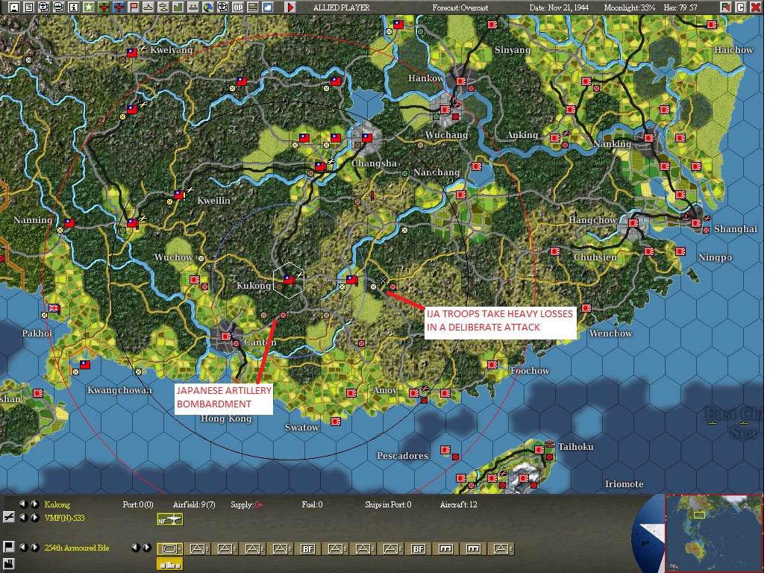
Task: Click the green factory industry toolbar icon
Action: (x=178, y=7)
